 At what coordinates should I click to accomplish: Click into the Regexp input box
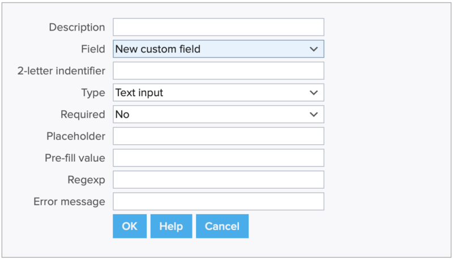point(218,180)
